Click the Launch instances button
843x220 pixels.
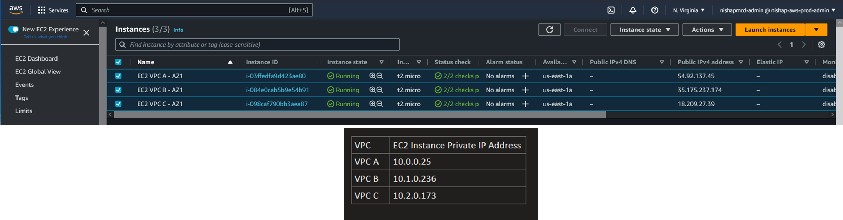coord(770,30)
